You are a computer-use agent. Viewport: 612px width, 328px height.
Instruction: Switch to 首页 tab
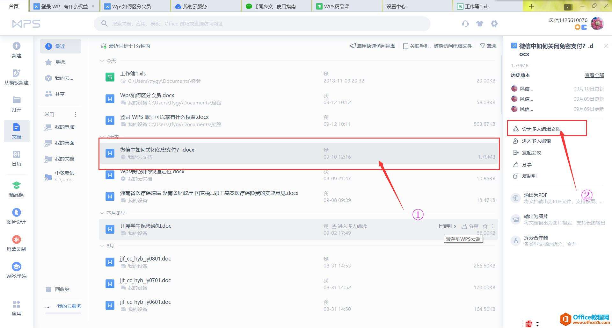tap(14, 6)
